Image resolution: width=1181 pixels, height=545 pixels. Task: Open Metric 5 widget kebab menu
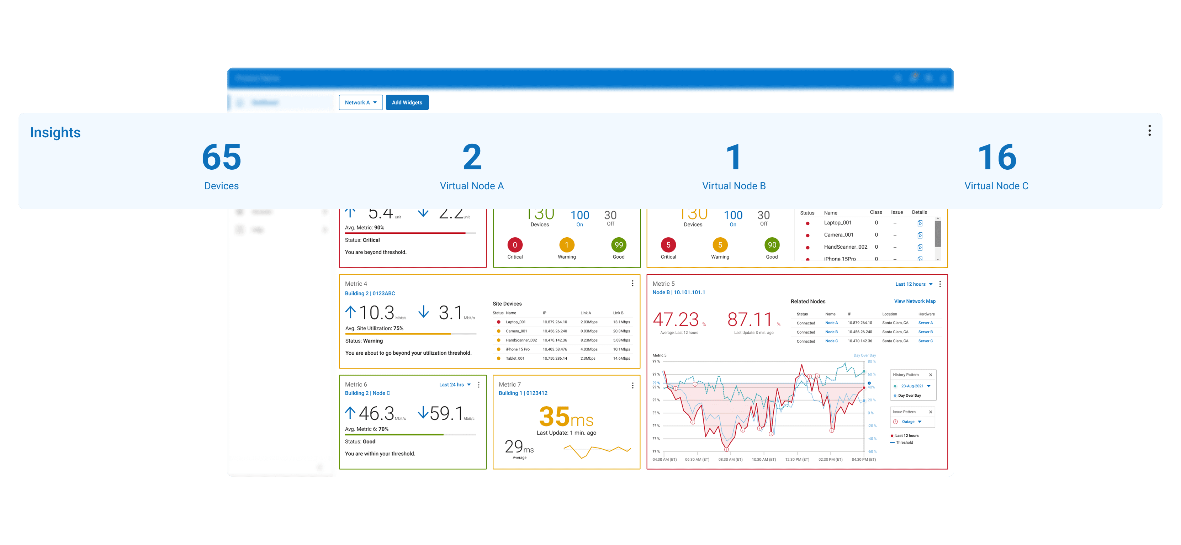(x=940, y=284)
